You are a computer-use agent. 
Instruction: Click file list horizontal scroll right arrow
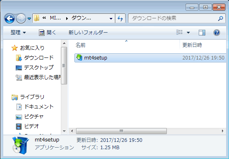click(223, 131)
